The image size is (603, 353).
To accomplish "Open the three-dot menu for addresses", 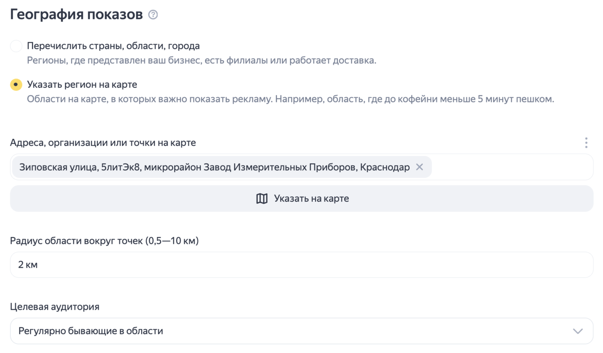I will point(586,143).
